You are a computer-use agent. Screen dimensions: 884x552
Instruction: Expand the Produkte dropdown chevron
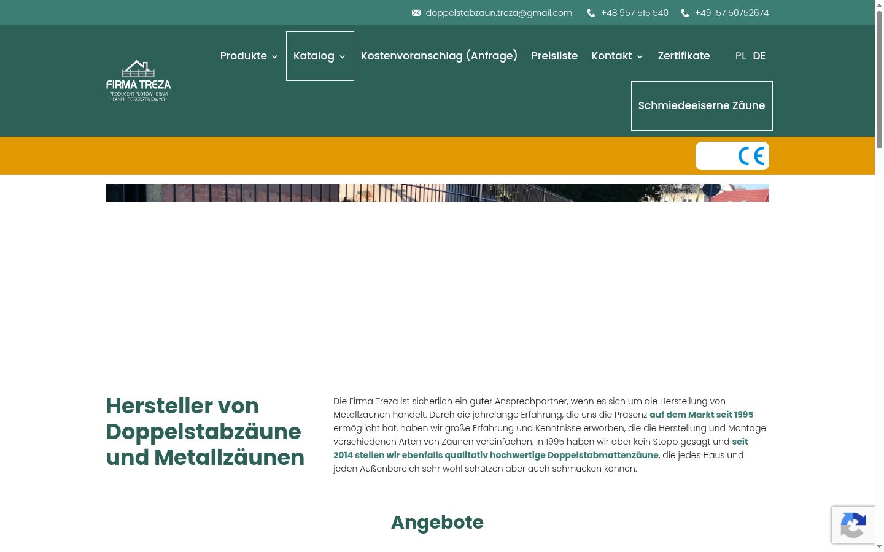tap(274, 57)
